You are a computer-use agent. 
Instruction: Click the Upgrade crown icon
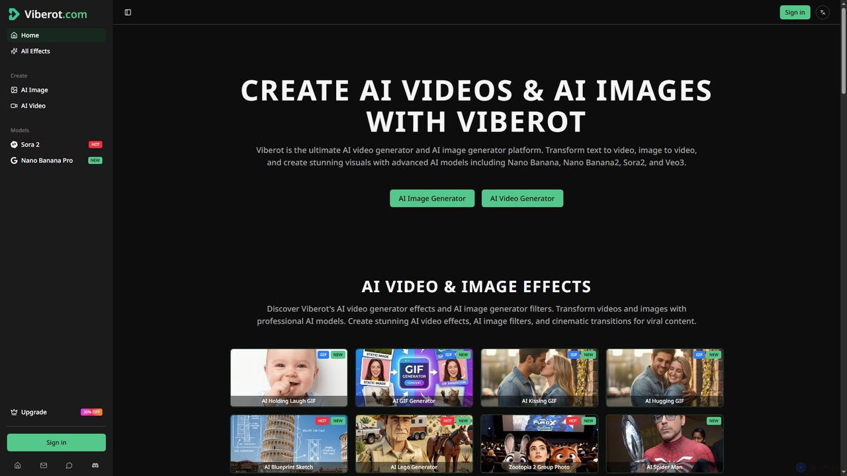point(14,412)
